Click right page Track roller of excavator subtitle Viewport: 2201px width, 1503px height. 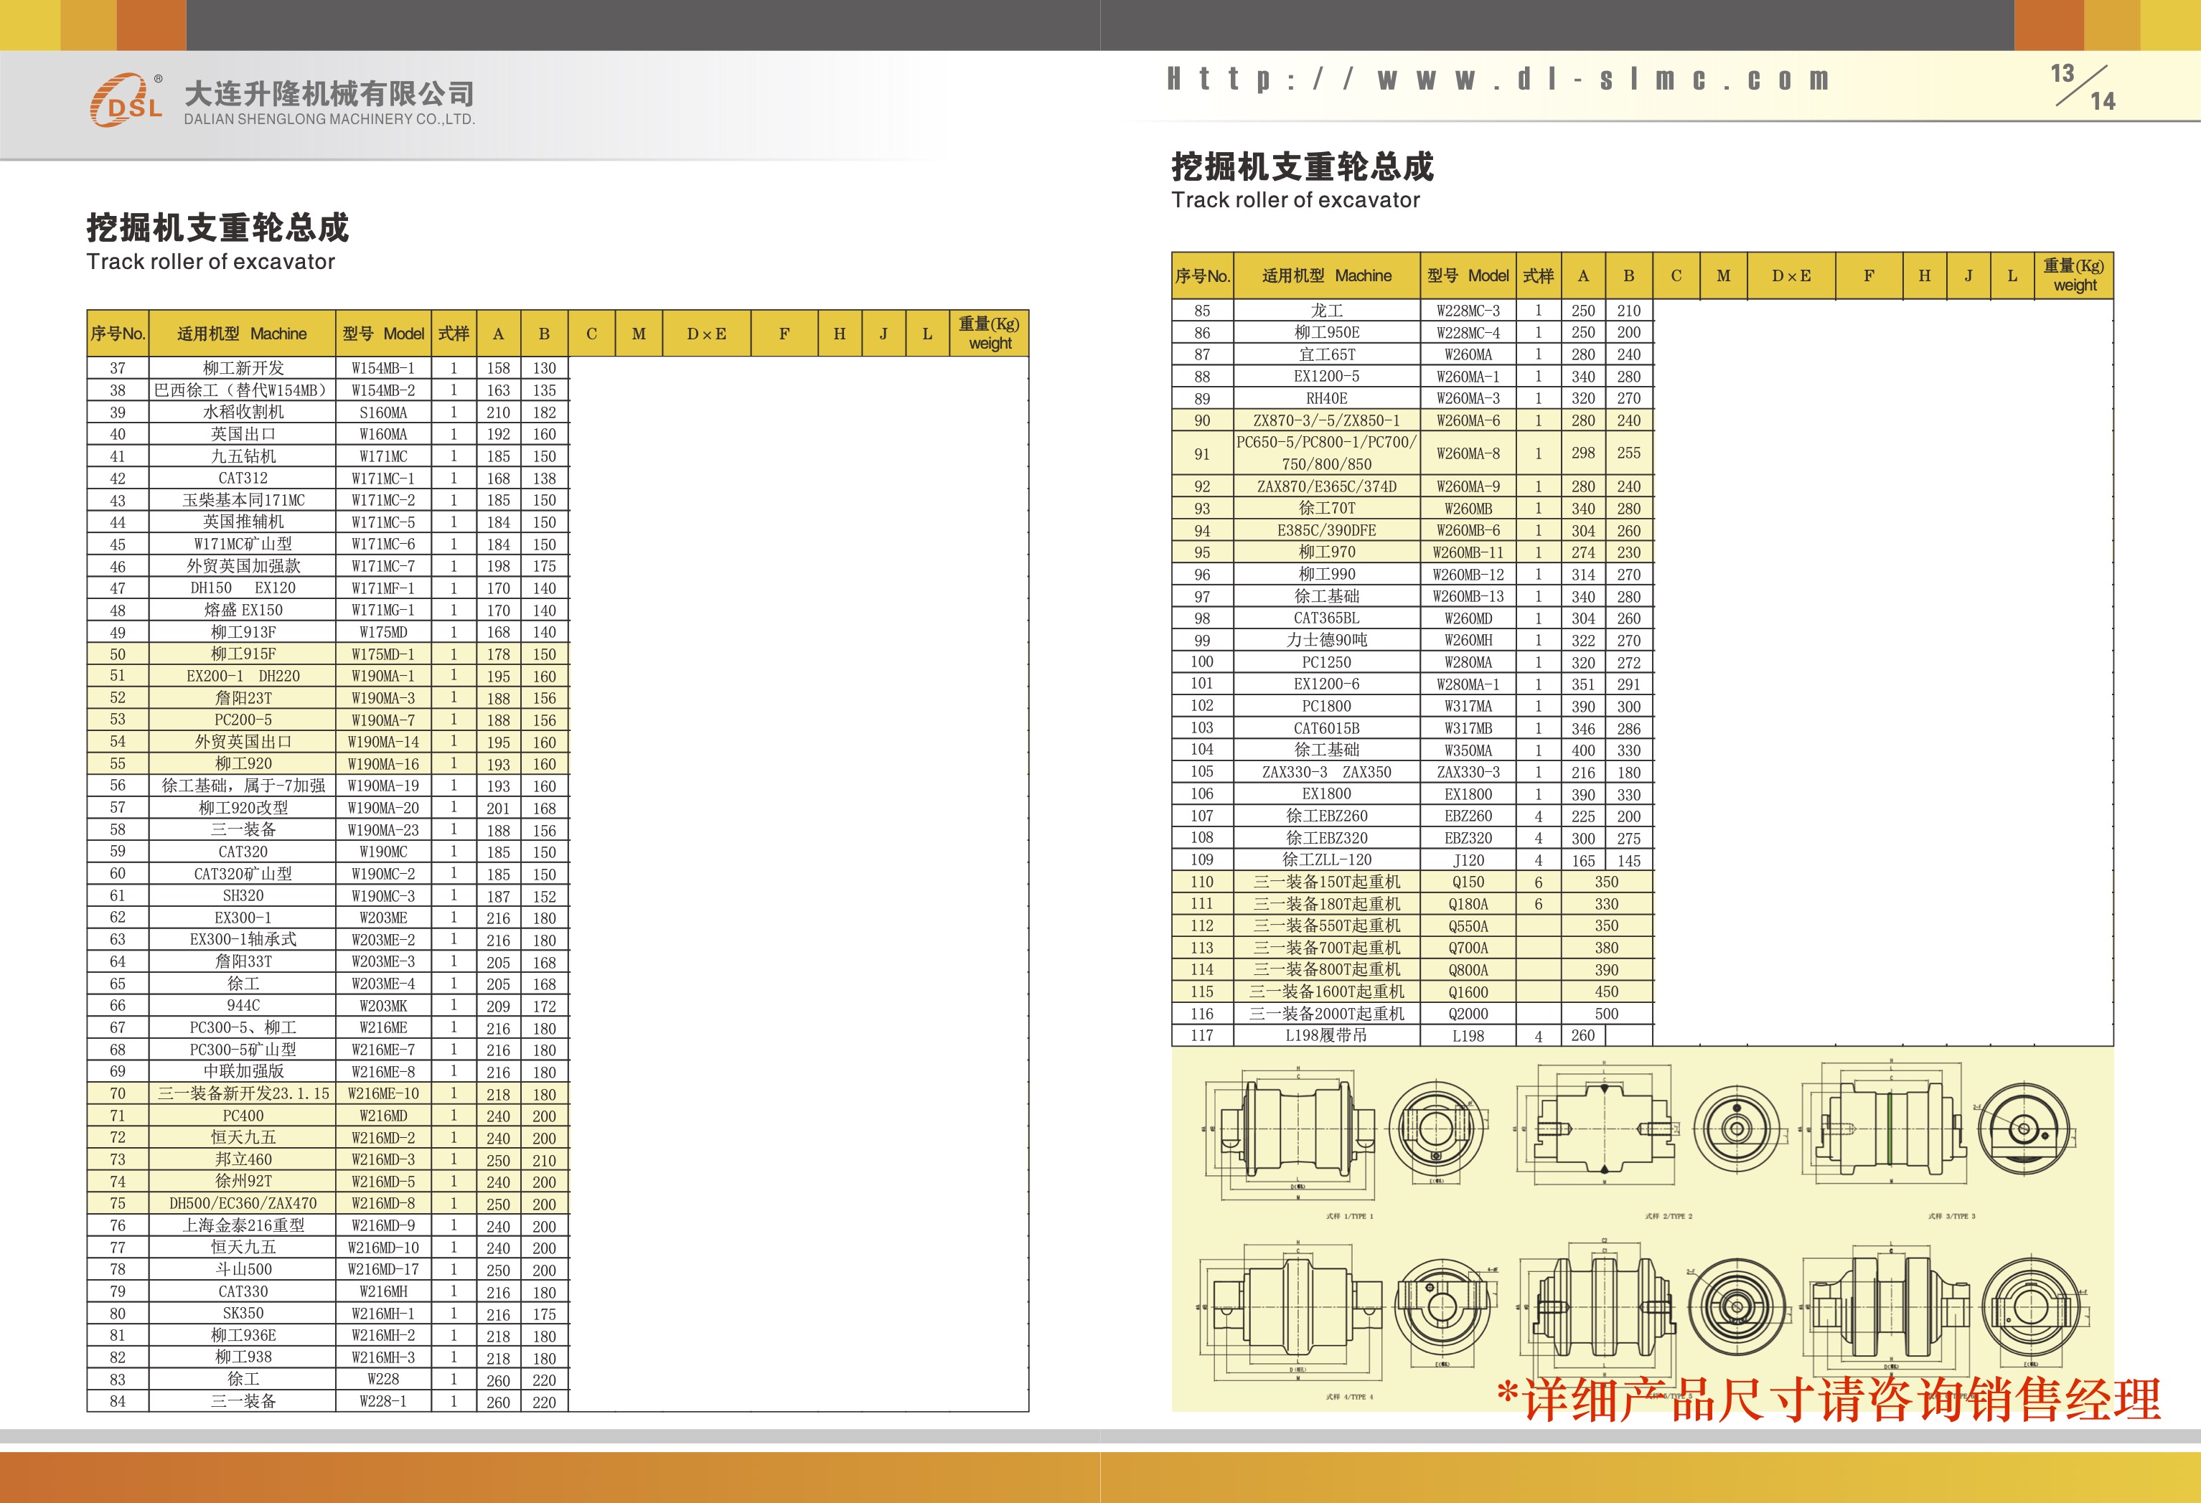(x=1295, y=200)
